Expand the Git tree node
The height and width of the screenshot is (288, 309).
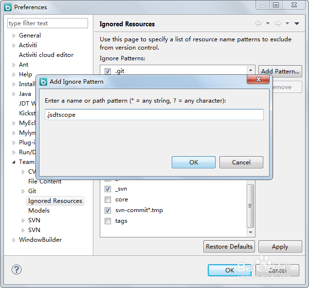(23, 191)
